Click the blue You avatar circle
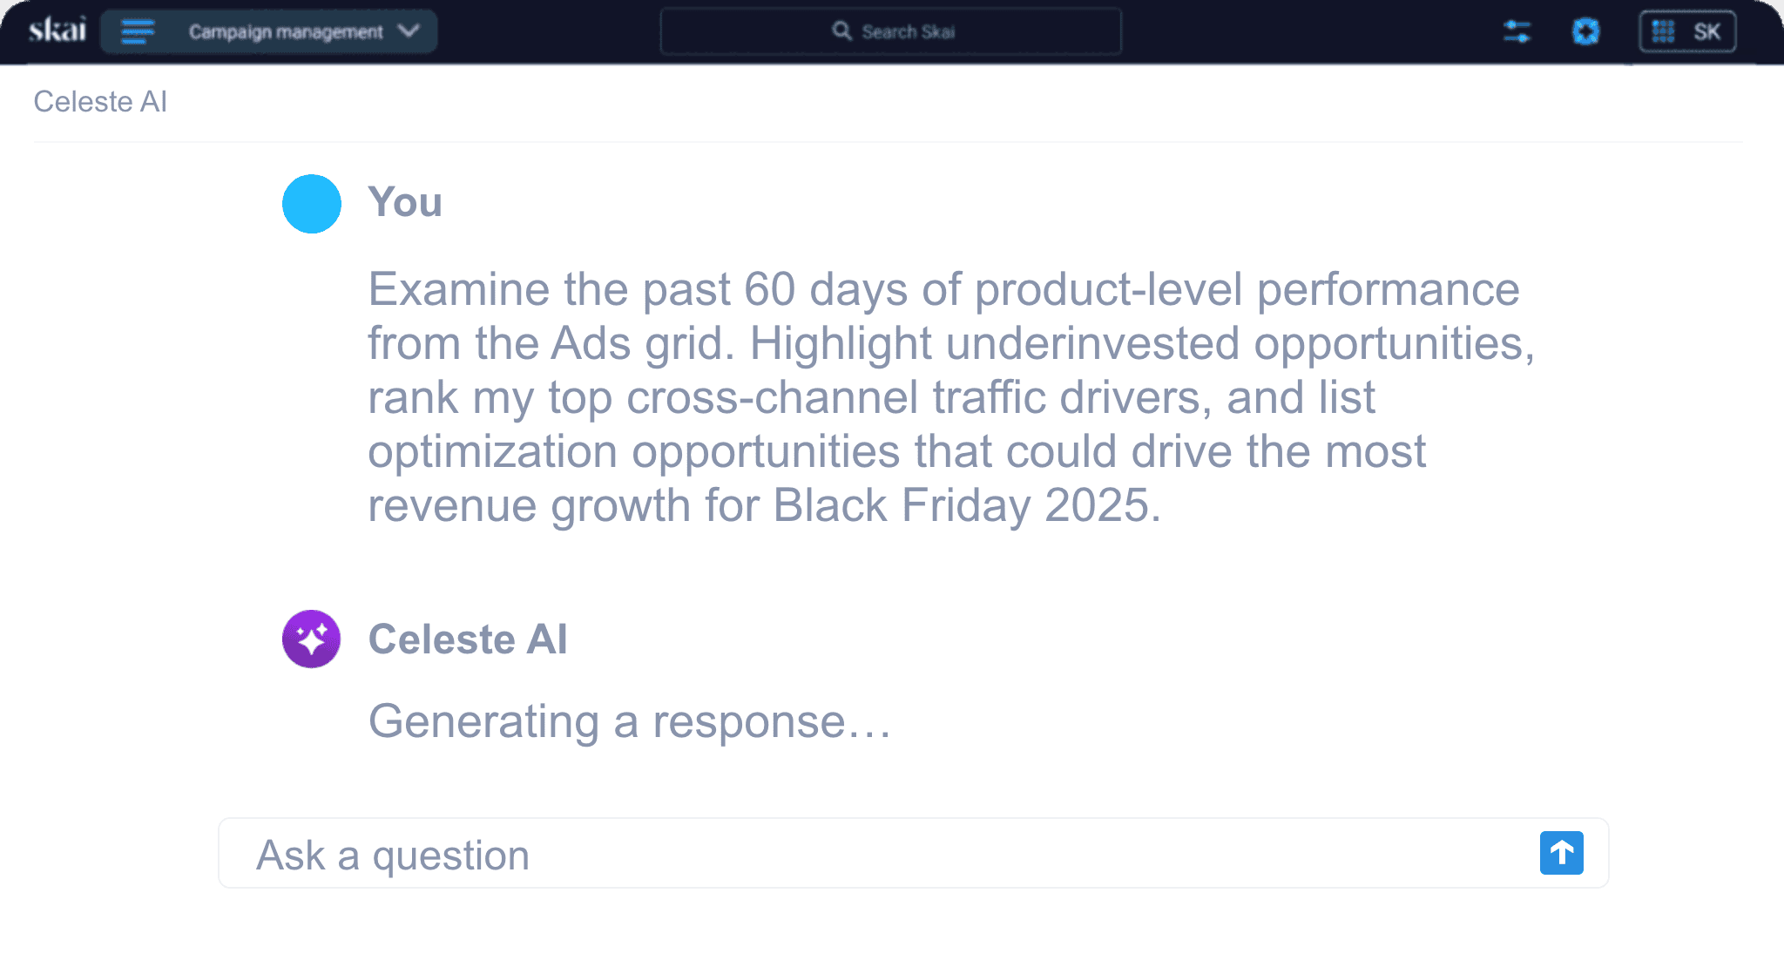1784x974 pixels. click(x=311, y=204)
